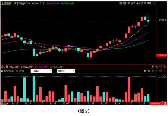Toggle the 坐标线 coordinate lines option
The height and width of the screenshot is (116, 168).
(140, 4)
